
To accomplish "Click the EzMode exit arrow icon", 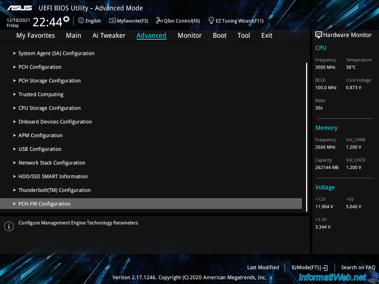I will click(324, 268).
